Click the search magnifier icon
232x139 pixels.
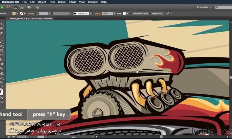click(217, 7)
